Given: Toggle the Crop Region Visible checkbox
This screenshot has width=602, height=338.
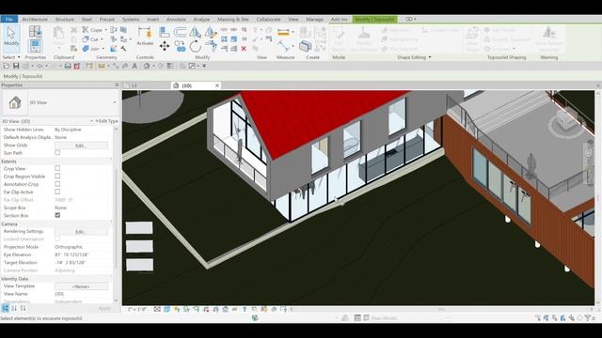Looking at the screenshot, I should [57, 177].
